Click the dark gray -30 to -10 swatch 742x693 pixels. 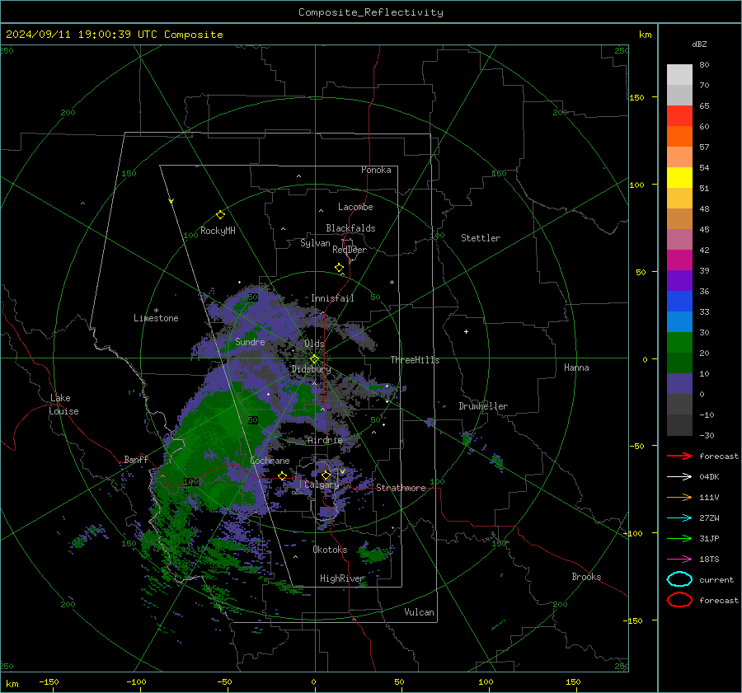tap(679, 425)
